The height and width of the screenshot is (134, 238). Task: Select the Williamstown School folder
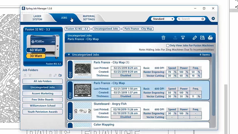(x=42, y=106)
